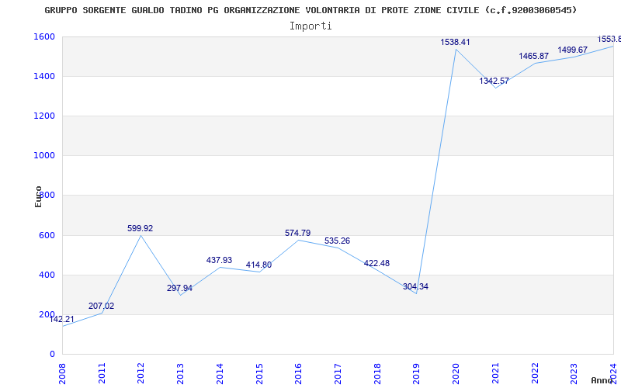621x388 pixels.
Task: Select the 422.48 value label
Action: click(x=376, y=263)
